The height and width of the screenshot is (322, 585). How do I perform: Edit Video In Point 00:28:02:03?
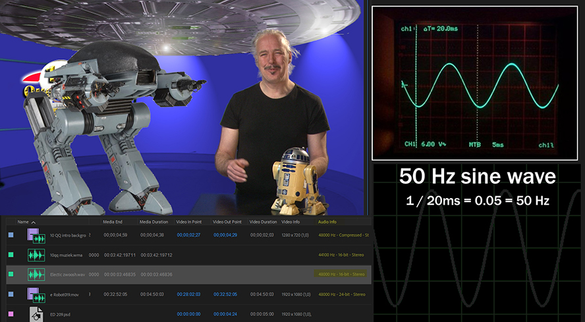[189, 294]
